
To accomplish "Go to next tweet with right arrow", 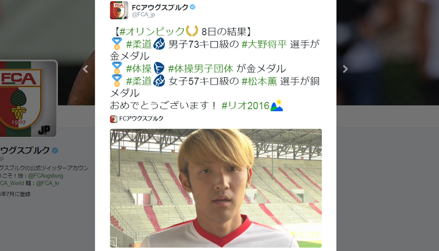I will tap(346, 69).
